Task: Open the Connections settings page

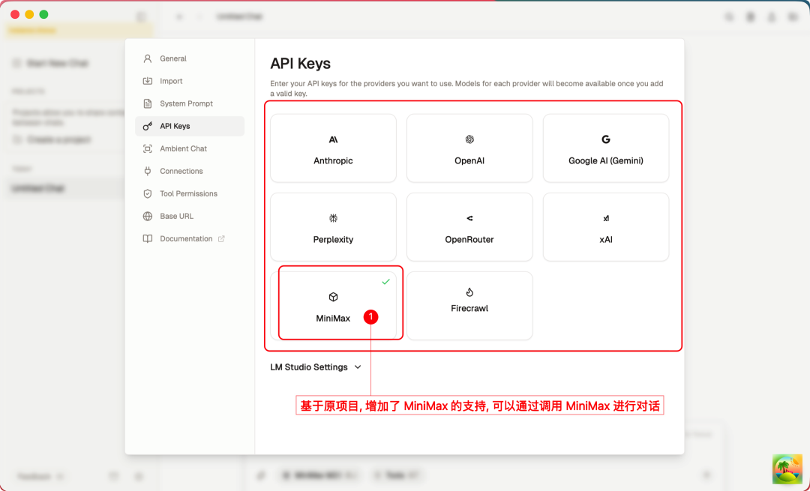Action: click(181, 171)
